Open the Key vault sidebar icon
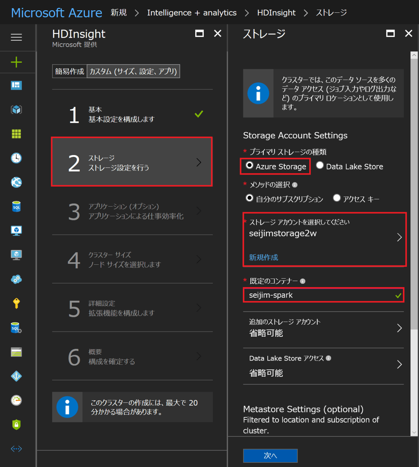Screen dimensions: 419x467 (16, 303)
